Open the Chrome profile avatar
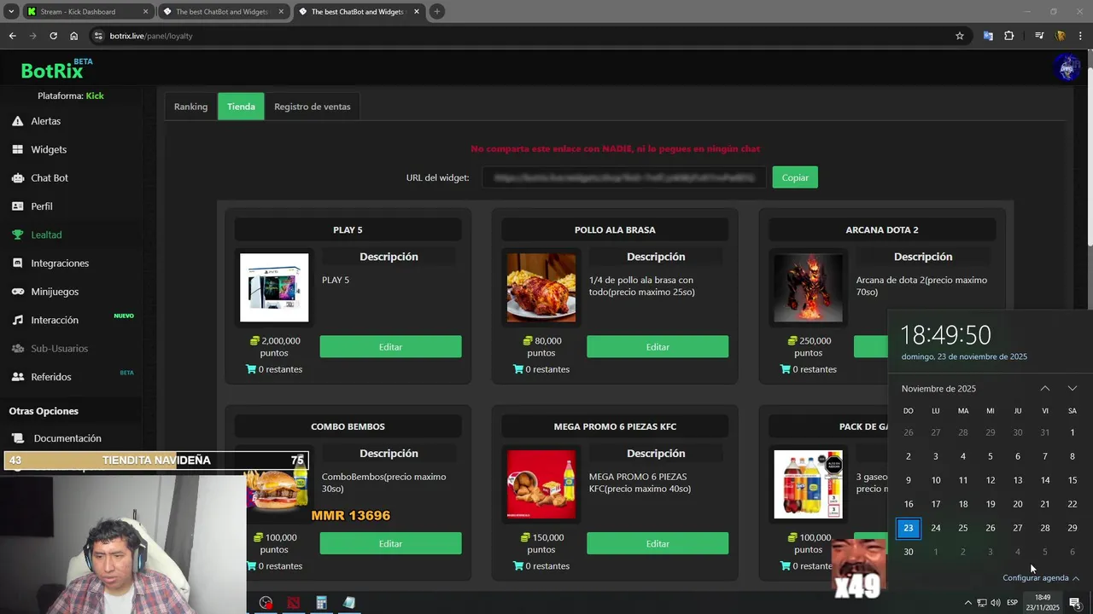The image size is (1093, 614). coord(1061,36)
